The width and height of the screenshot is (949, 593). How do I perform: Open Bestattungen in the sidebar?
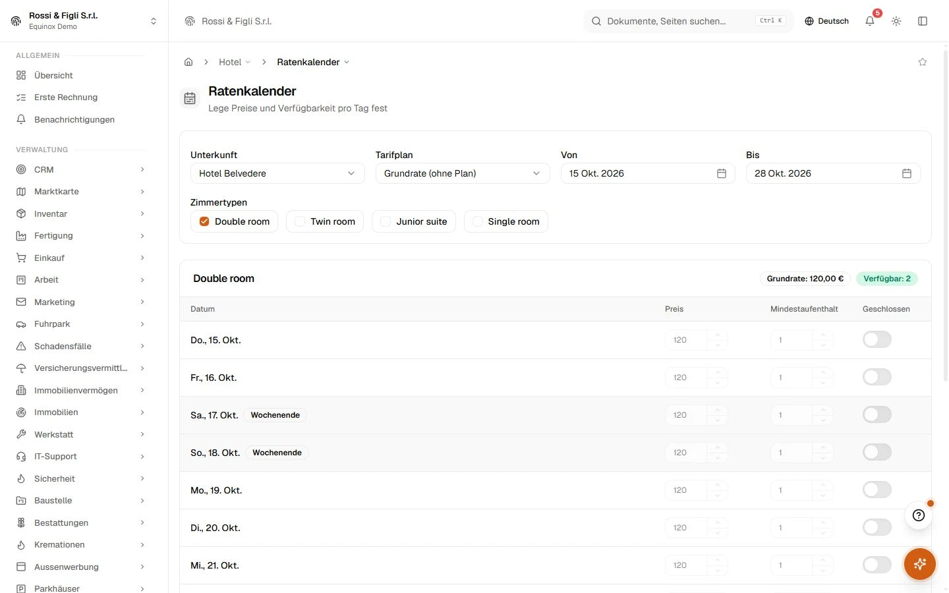[80, 522]
